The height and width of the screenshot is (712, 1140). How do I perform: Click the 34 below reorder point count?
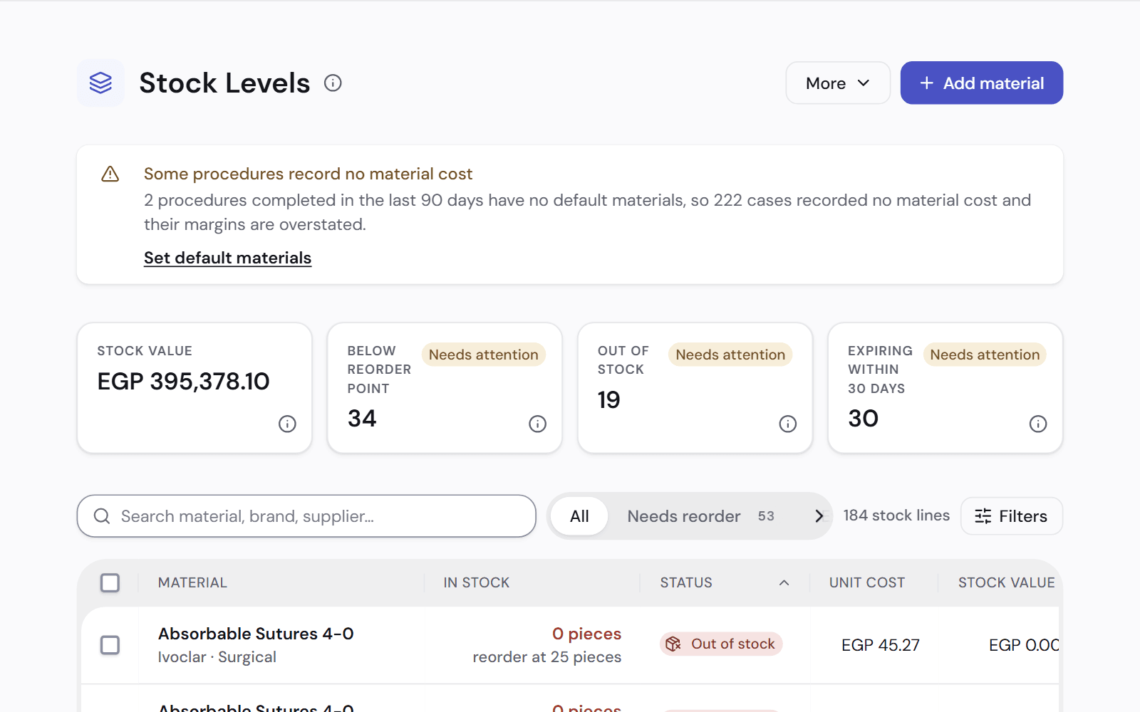tap(362, 419)
